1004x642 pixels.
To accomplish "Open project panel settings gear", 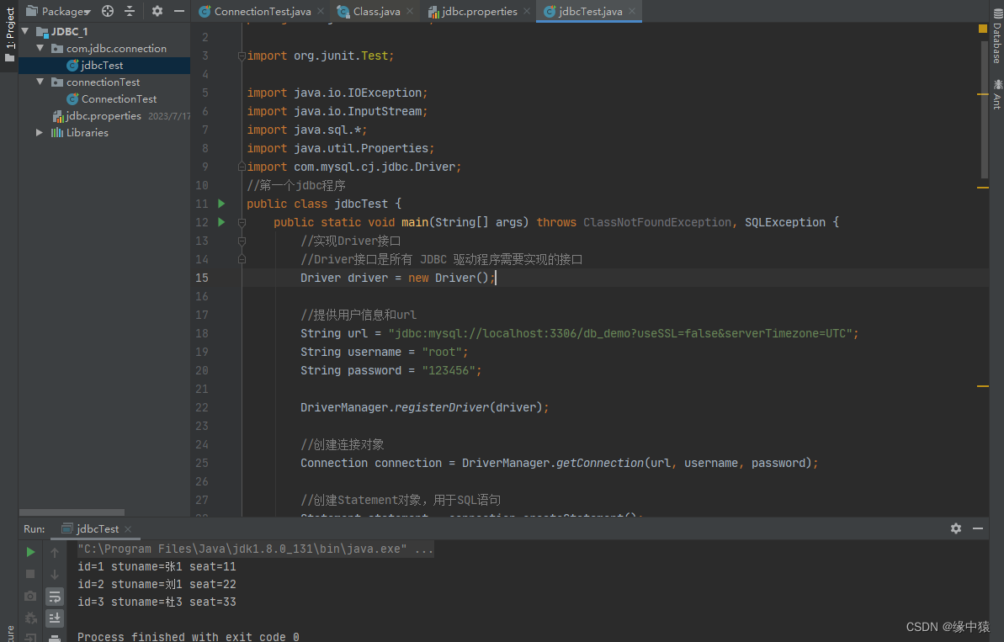I will pyautogui.click(x=157, y=11).
